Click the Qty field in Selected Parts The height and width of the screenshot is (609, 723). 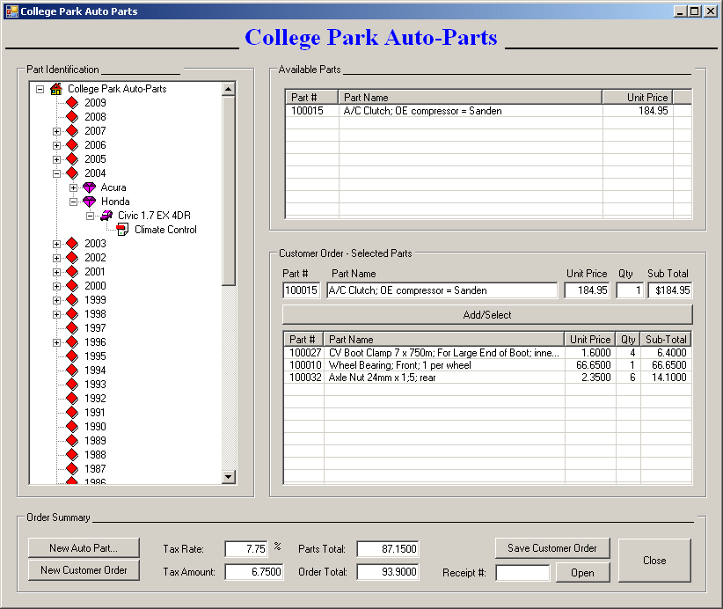pyautogui.click(x=630, y=290)
